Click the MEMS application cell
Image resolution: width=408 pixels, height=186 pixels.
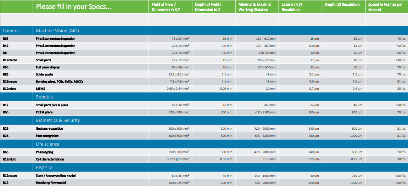pyautogui.click(x=40, y=89)
